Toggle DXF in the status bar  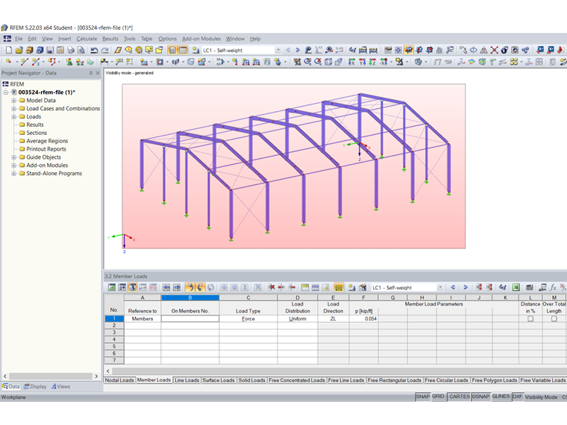(x=518, y=397)
